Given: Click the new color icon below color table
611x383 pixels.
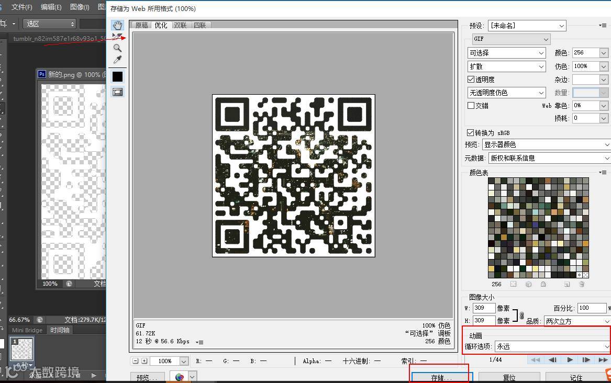Looking at the screenshot, I should tap(567, 284).
